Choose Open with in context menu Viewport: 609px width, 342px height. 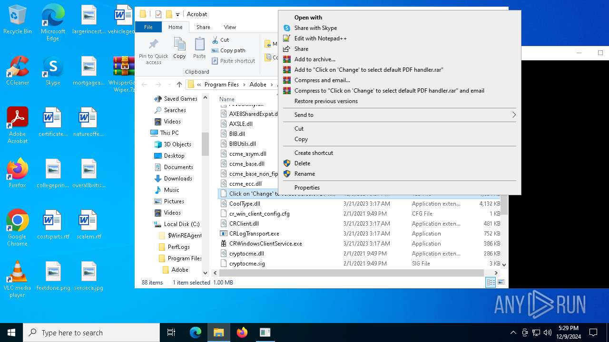(x=400, y=18)
